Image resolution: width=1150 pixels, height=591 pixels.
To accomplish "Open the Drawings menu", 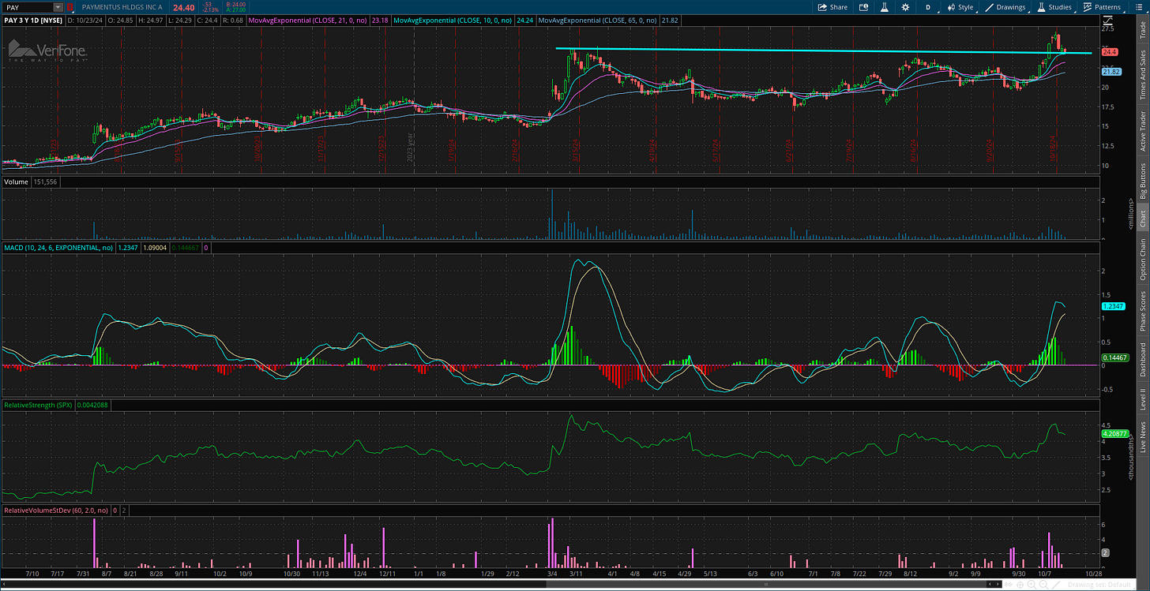I will coord(1005,7).
